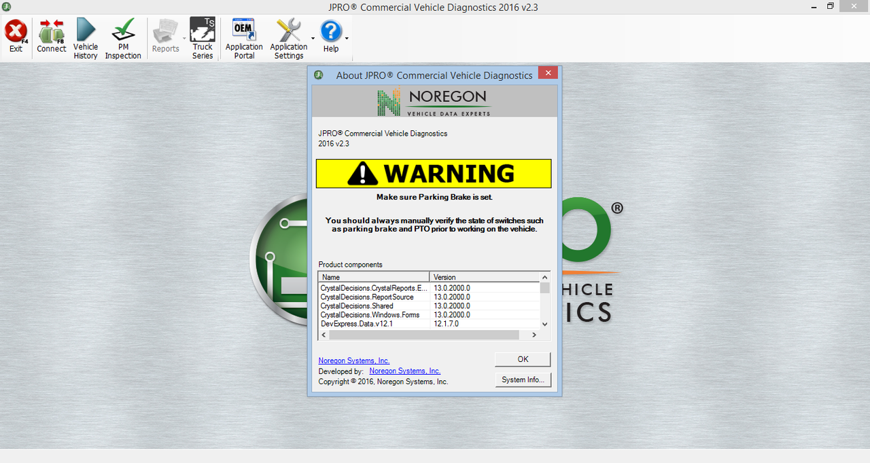Screen dimensions: 870x463
Task: Click About dialog title bar JPRO icon
Action: click(319, 75)
